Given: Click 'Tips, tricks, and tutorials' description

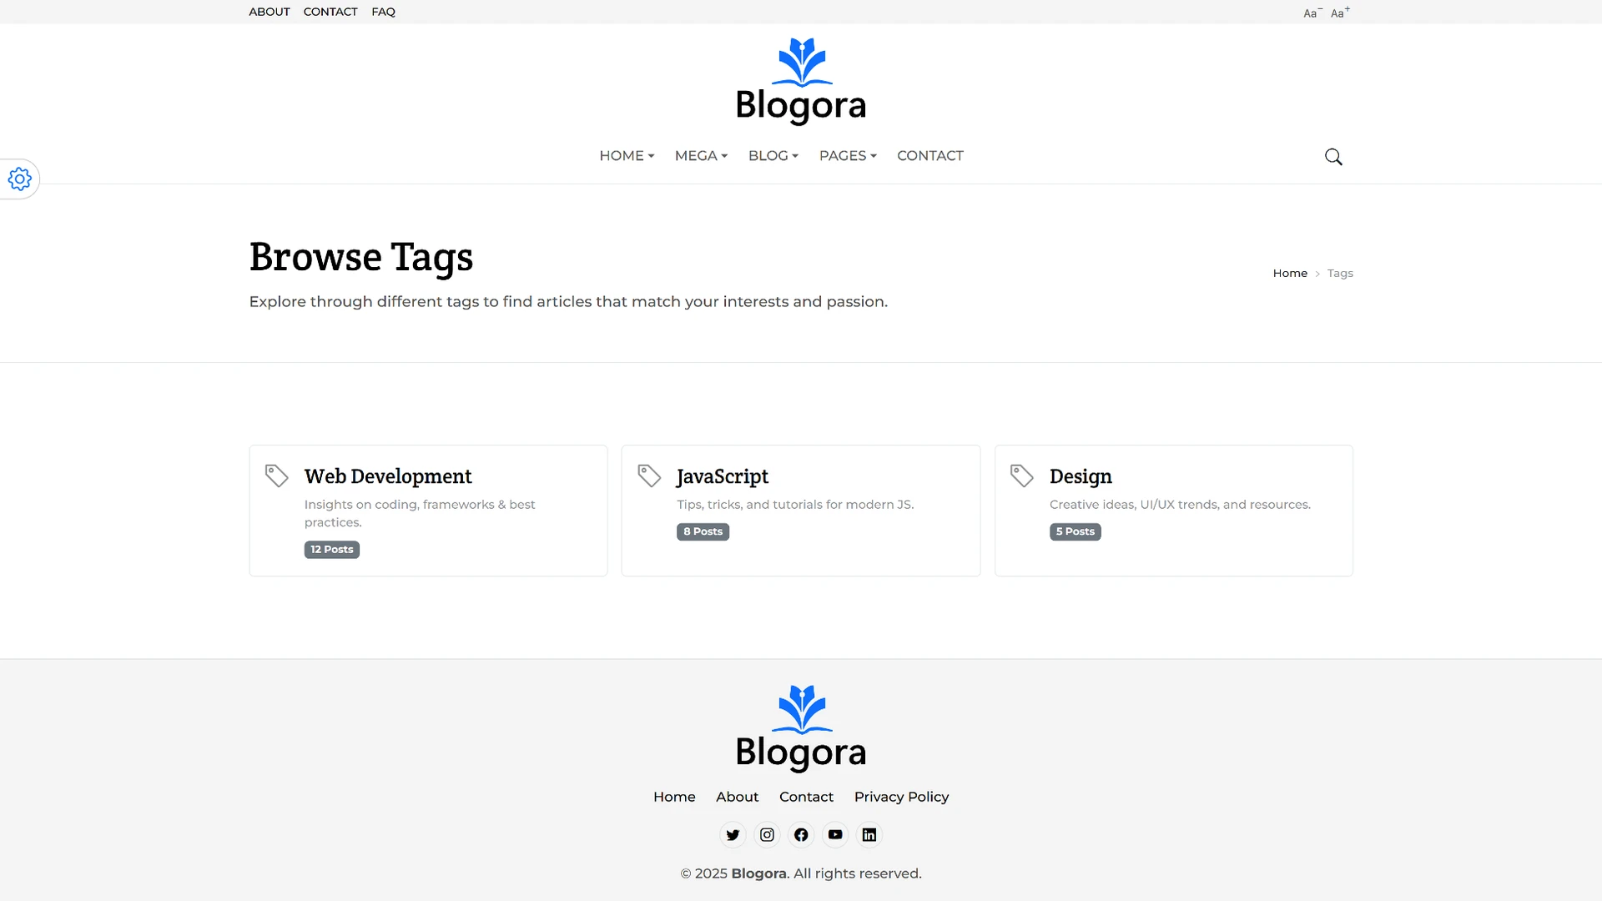Looking at the screenshot, I should coord(795,505).
